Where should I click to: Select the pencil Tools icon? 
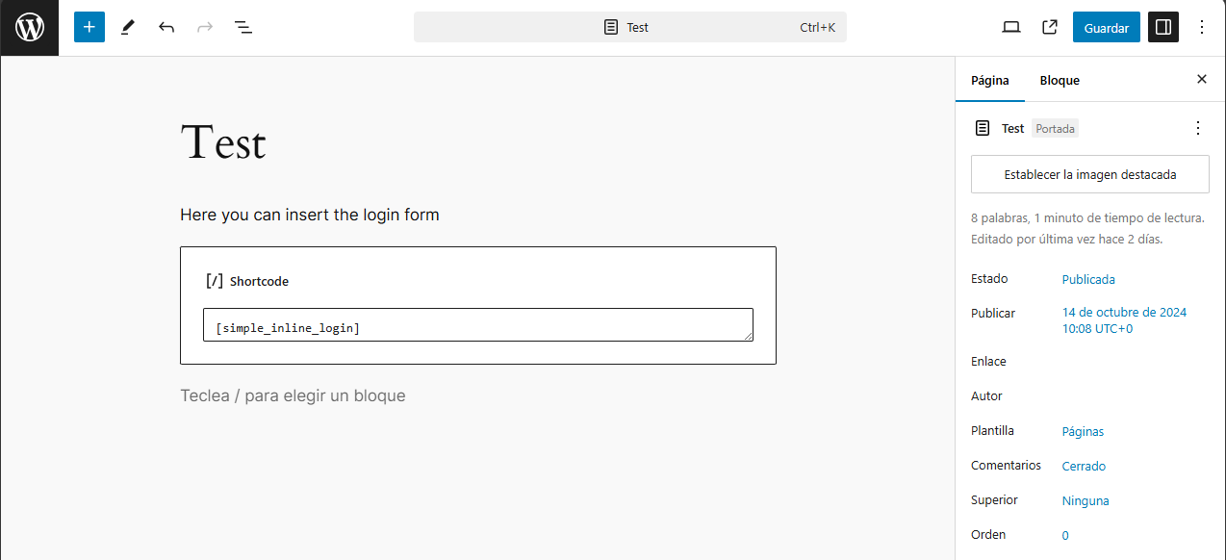point(128,27)
